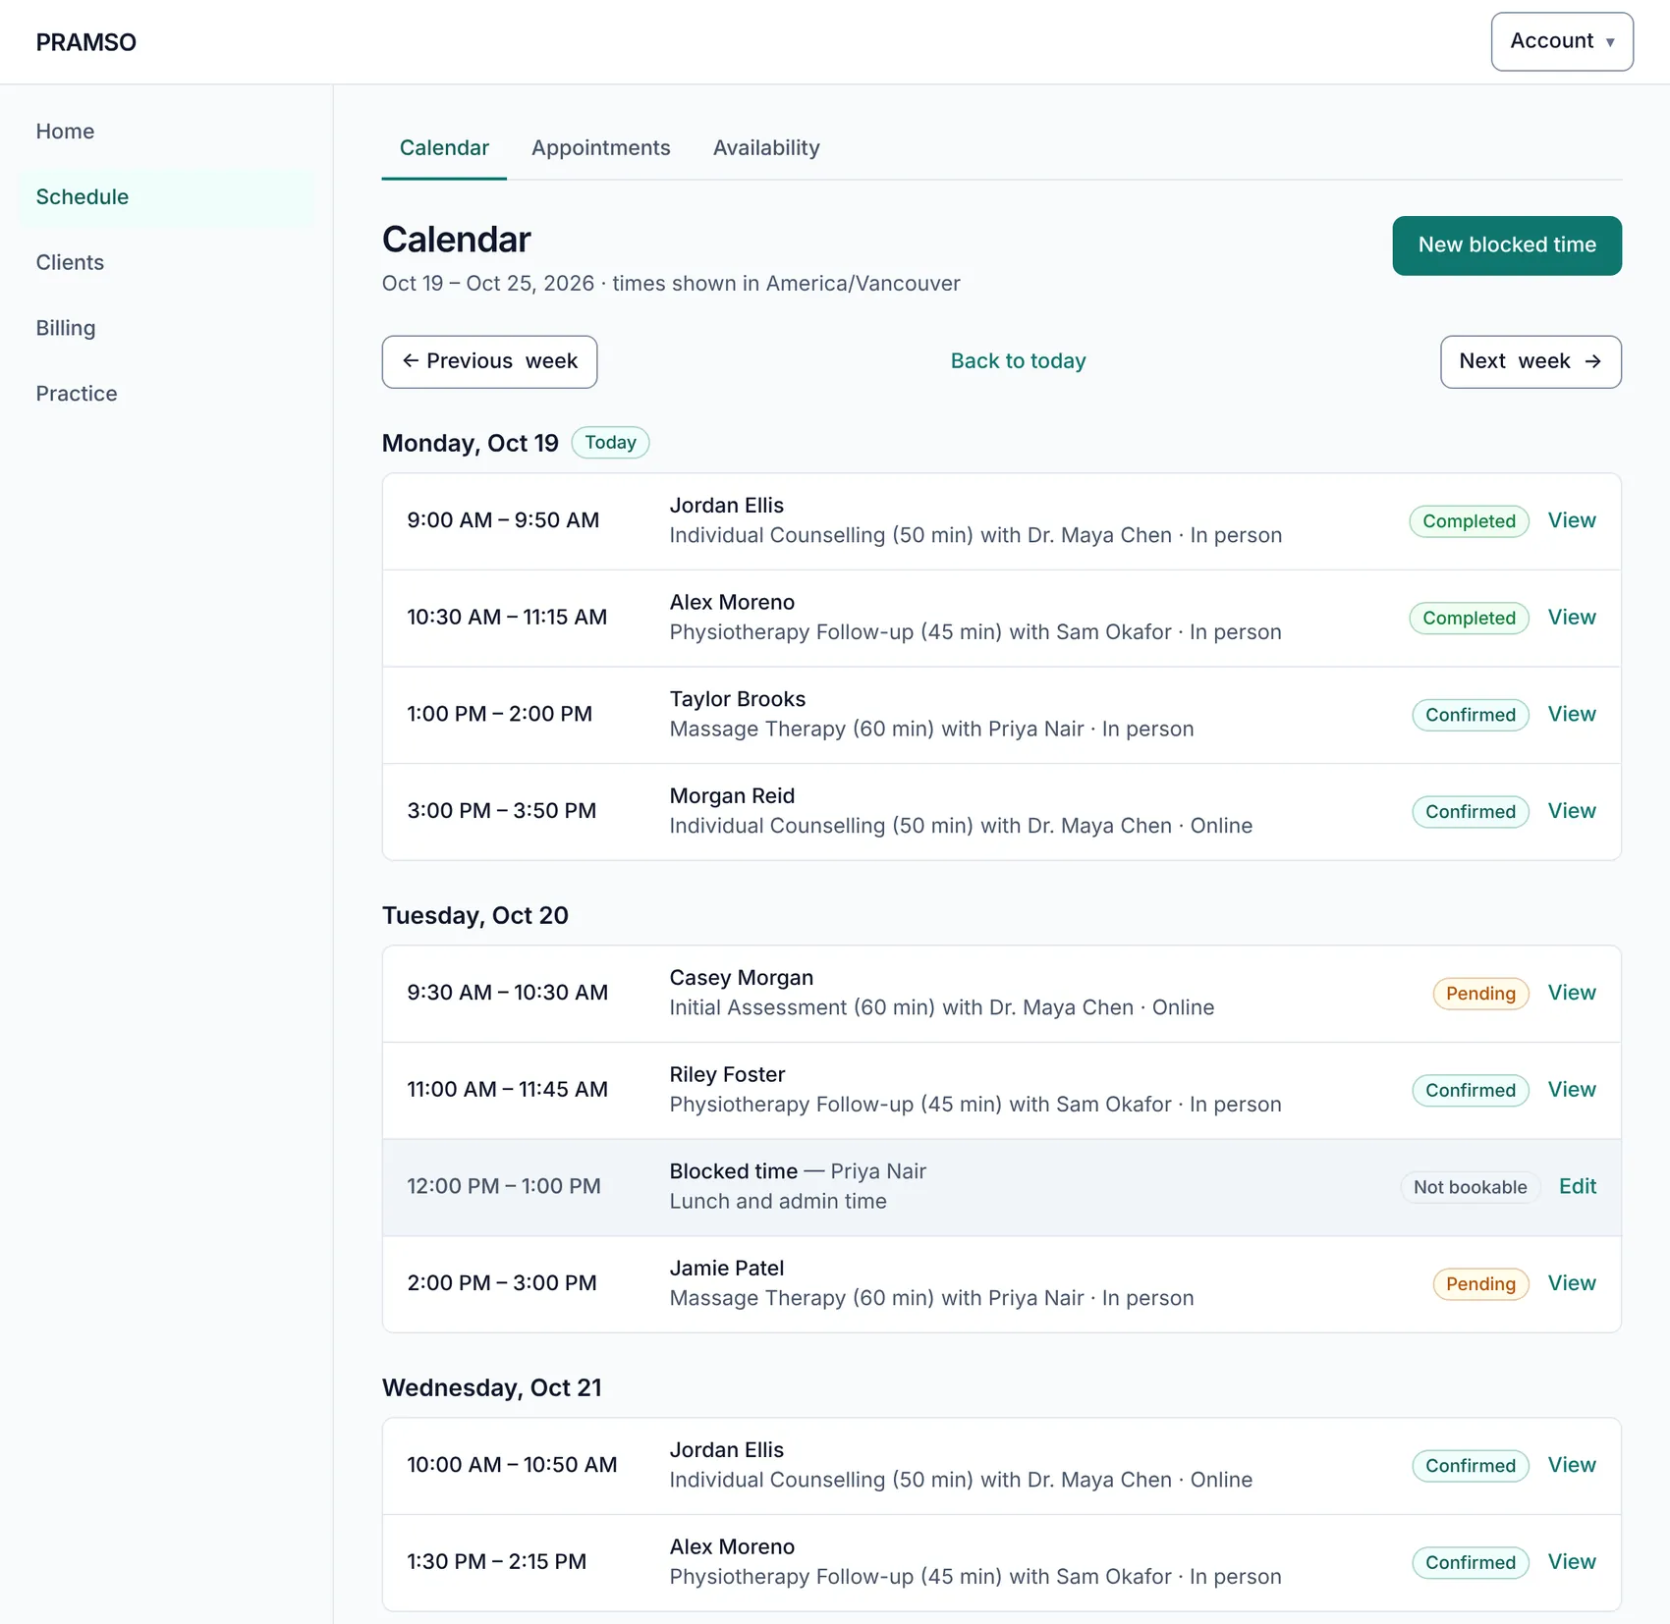The height and width of the screenshot is (1624, 1670).
Task: Go to Home in sidebar
Action: 65,132
